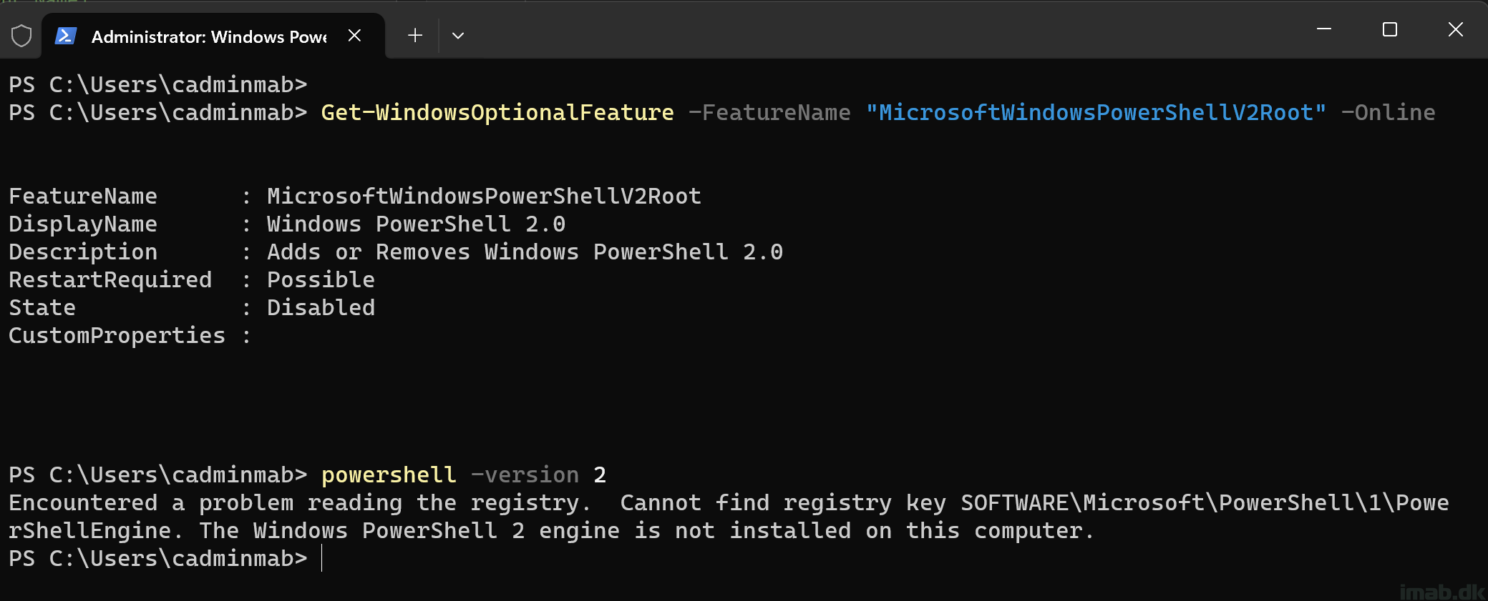Click the RestartRequired value Possible
The image size is (1488, 601).
pyautogui.click(x=321, y=280)
